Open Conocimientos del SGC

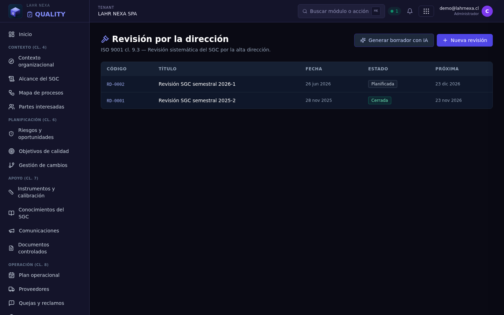click(44, 213)
